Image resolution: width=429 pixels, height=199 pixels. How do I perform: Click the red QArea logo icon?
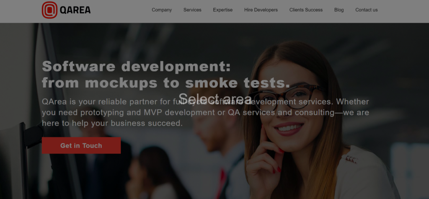click(x=49, y=10)
